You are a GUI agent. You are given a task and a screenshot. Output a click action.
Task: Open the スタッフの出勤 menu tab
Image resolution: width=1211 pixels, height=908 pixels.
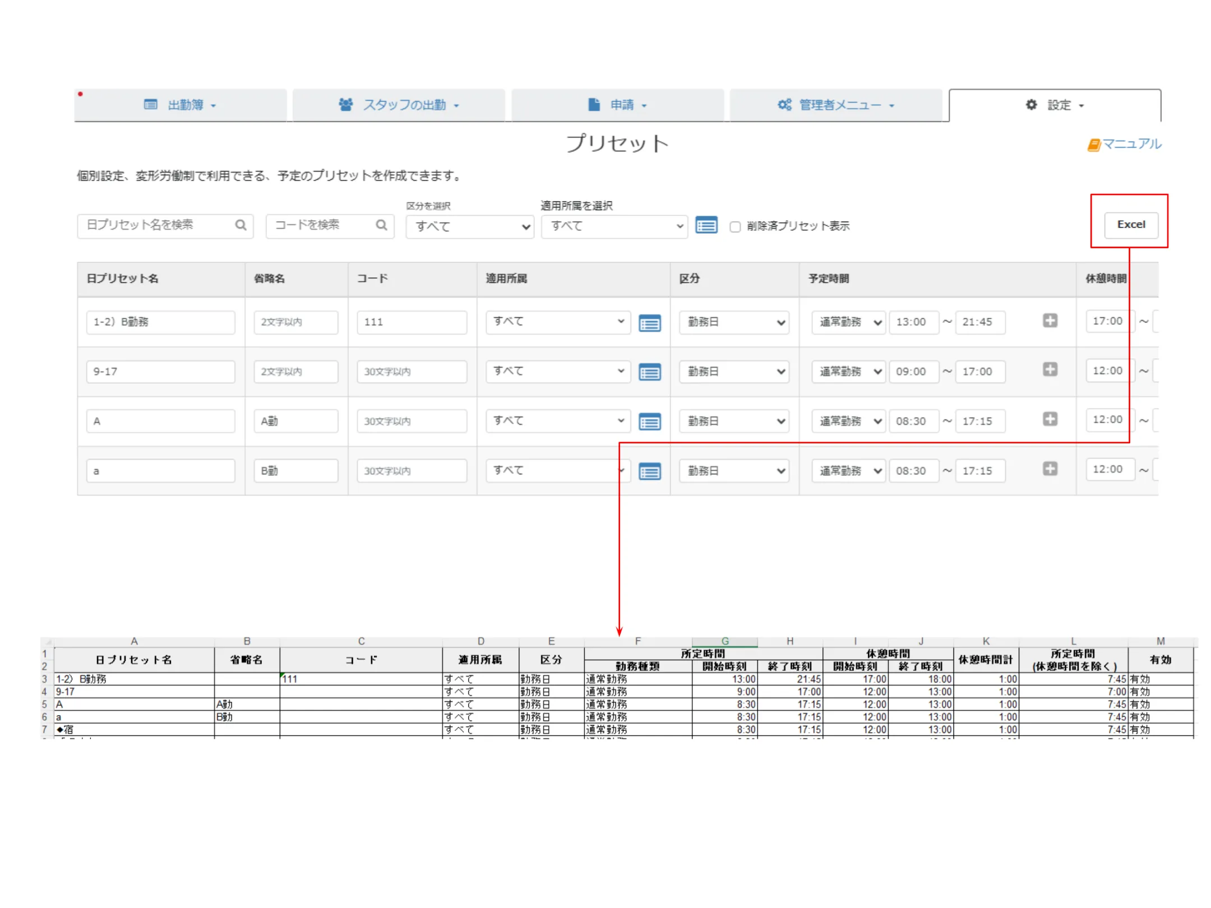pyautogui.click(x=399, y=105)
